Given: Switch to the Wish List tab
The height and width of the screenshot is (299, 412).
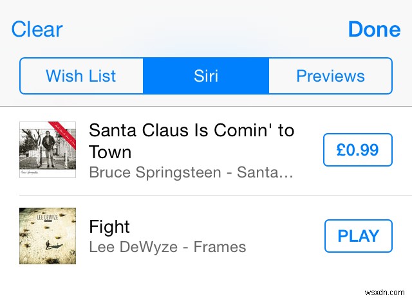Looking at the screenshot, I should pos(81,76).
